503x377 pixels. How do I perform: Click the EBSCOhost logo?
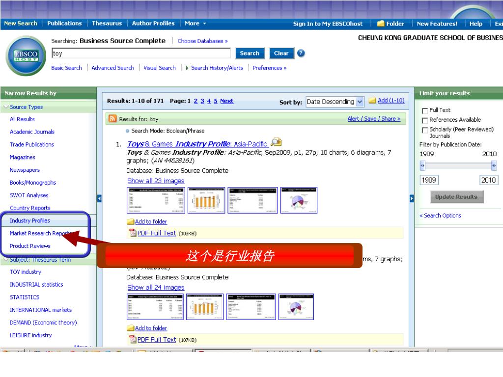pyautogui.click(x=26, y=55)
